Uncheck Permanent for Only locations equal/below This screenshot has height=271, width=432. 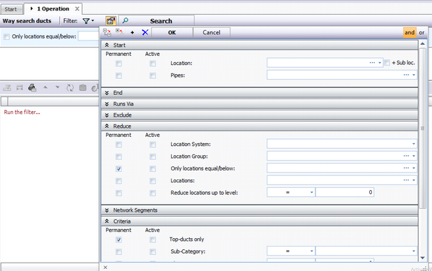(x=119, y=169)
